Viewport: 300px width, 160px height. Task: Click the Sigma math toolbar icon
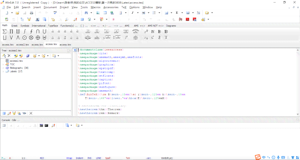point(177,13)
